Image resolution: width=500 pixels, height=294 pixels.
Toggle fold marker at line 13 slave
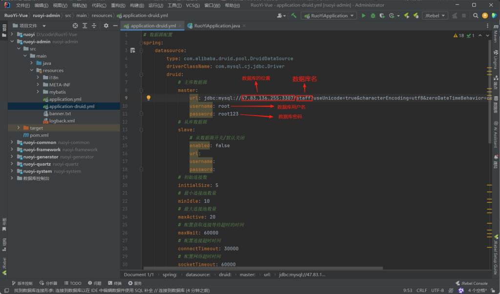141,130
